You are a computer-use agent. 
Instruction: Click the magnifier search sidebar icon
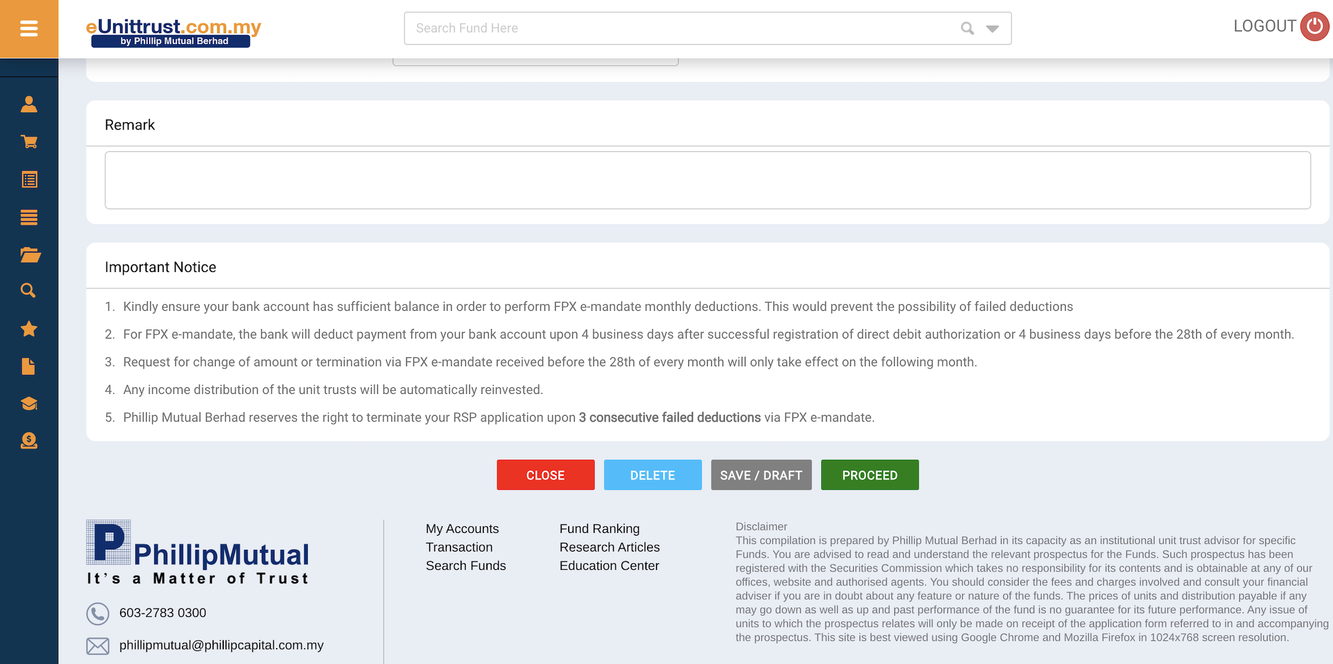tap(28, 291)
